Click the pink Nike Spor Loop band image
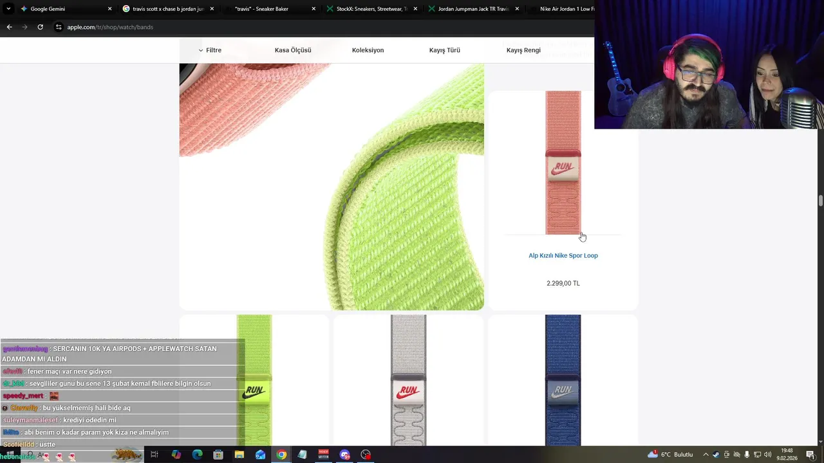 tap(563, 163)
